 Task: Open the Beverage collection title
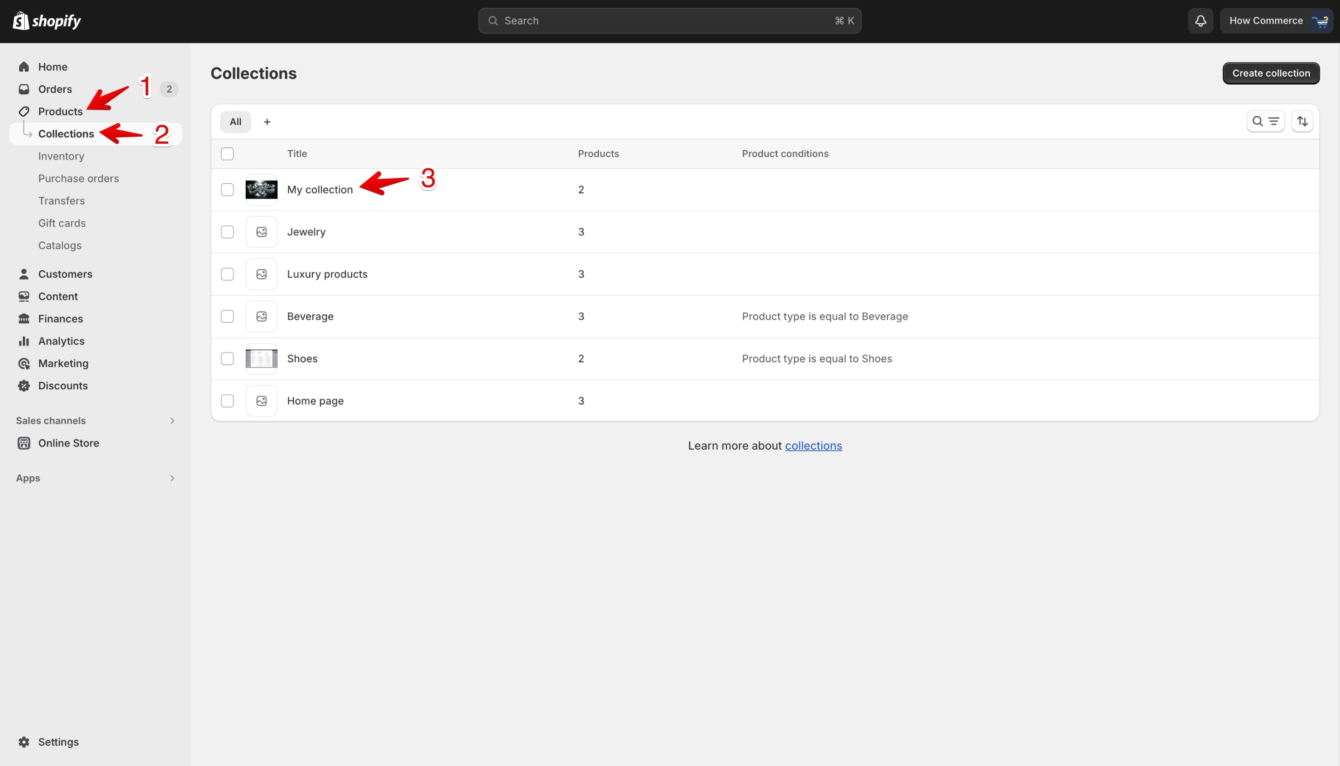[x=310, y=316]
